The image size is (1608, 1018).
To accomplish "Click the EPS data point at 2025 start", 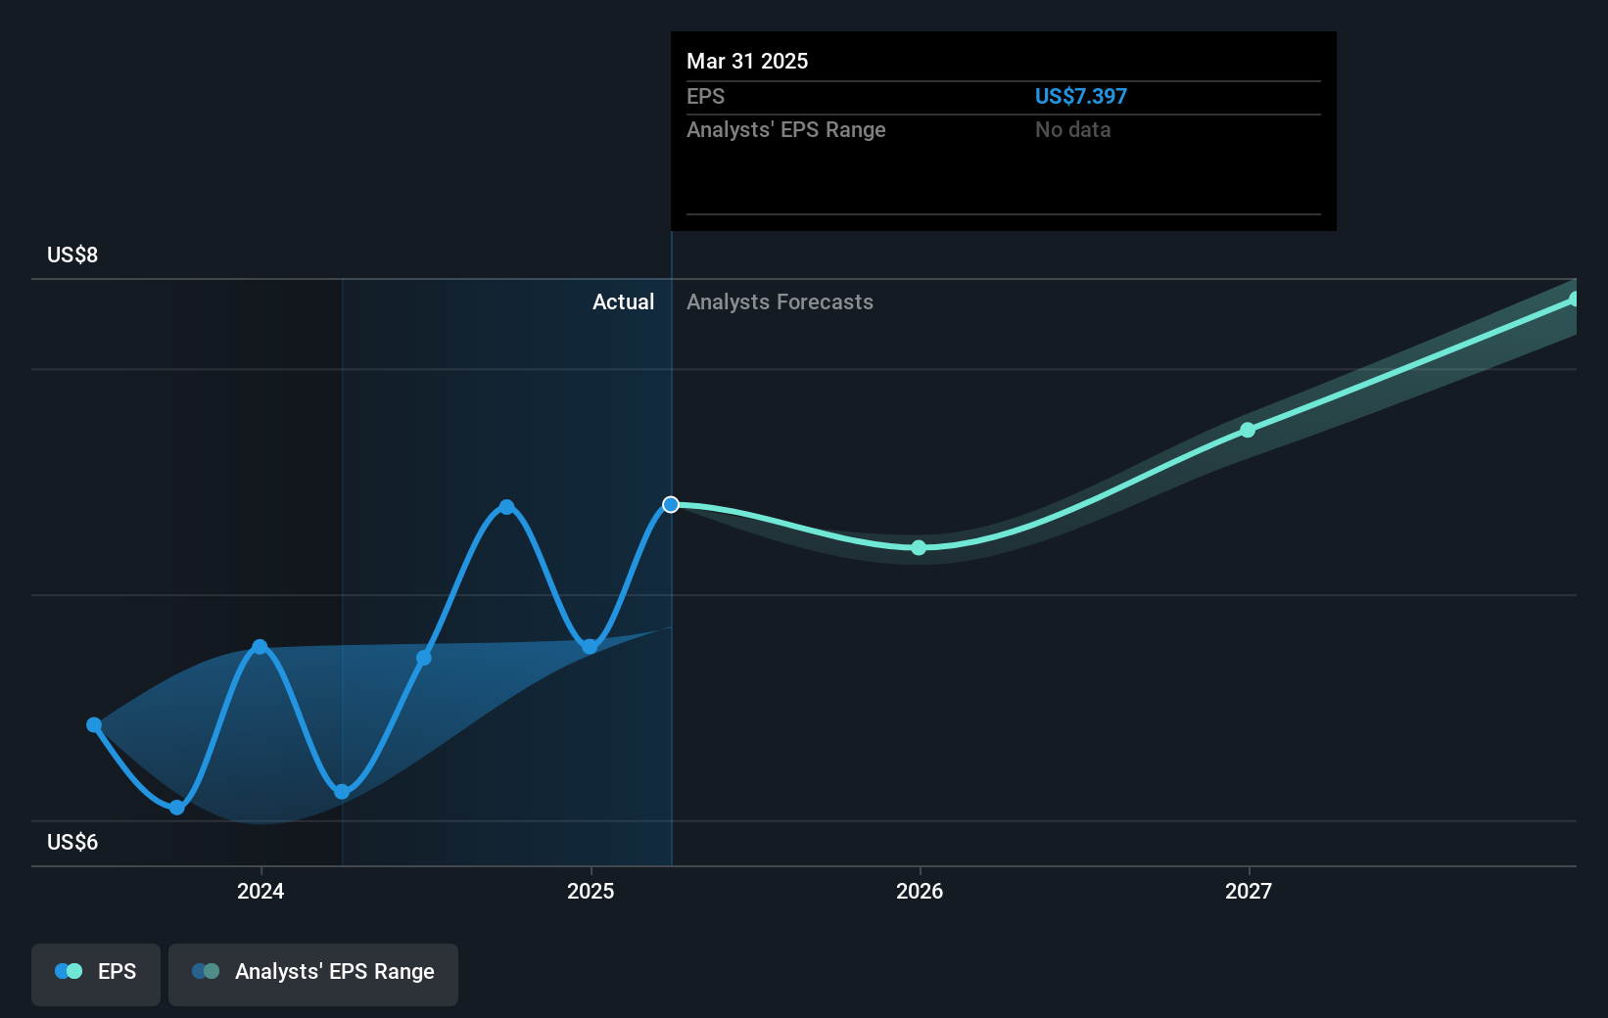I will 590,647.
